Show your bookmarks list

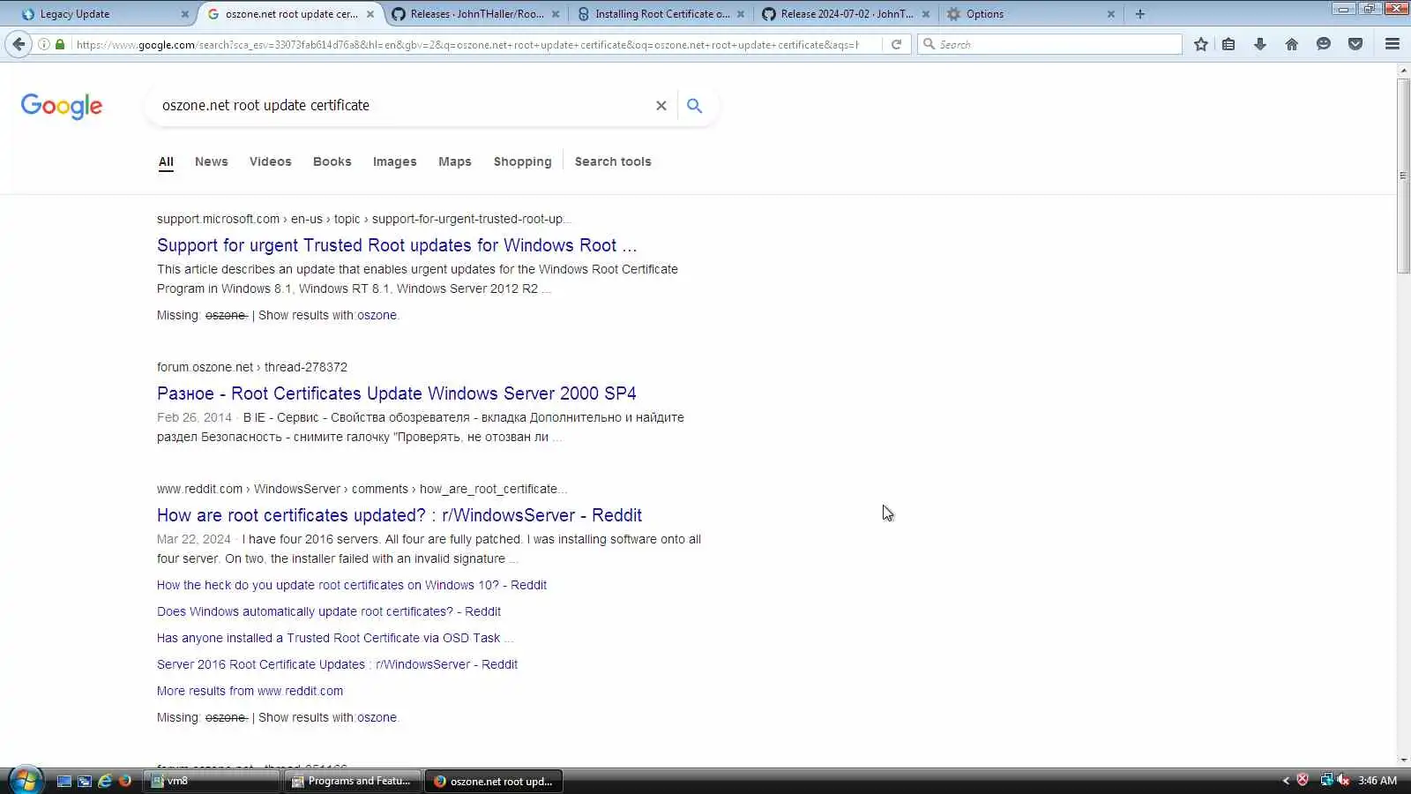pos(1228,44)
